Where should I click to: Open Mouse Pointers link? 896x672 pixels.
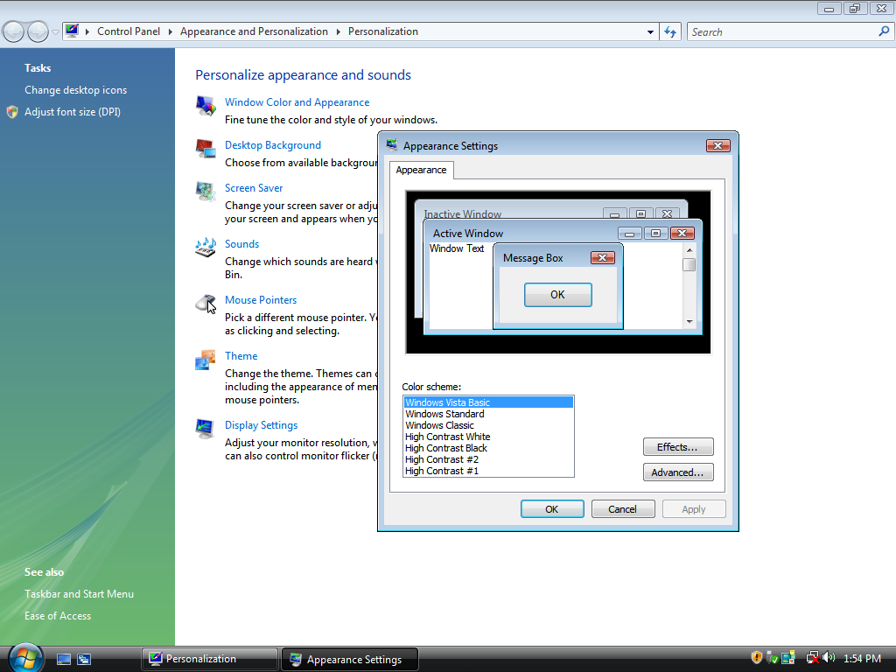(261, 300)
